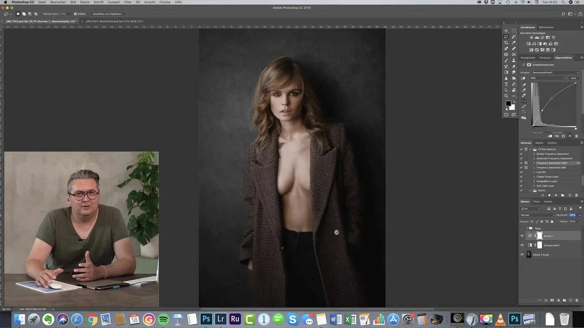Activate the Type tool
This screenshot has height=328, width=584.
pyautogui.click(x=506, y=84)
